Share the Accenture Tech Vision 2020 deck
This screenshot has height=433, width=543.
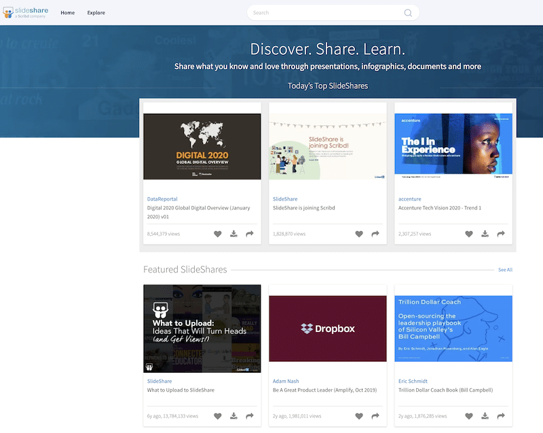[501, 234]
